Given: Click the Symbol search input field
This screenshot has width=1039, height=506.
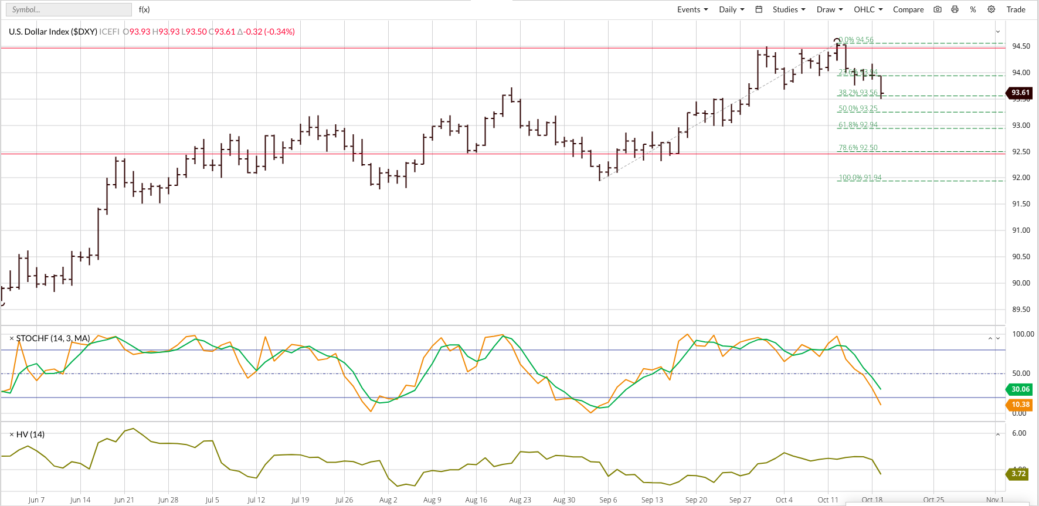Looking at the screenshot, I should 69,9.
